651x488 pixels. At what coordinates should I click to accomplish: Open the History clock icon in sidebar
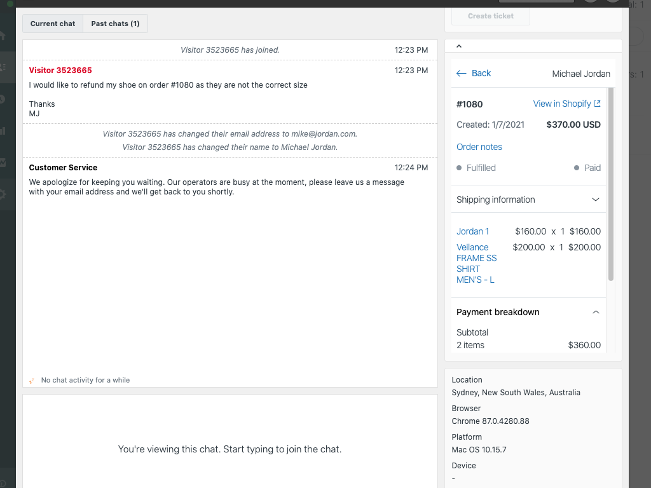(x=3, y=99)
